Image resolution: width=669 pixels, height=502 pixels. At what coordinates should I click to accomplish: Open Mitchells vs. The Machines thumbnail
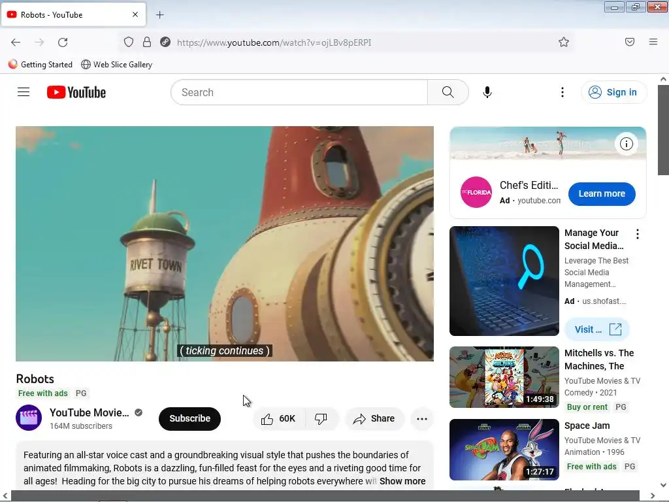pyautogui.click(x=504, y=377)
